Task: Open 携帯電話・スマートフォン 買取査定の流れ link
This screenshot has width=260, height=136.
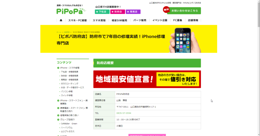Action: pos(74,110)
